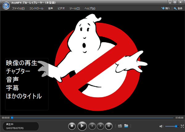
Task: Click the 購入 shopping cart button
Action: 166,8
